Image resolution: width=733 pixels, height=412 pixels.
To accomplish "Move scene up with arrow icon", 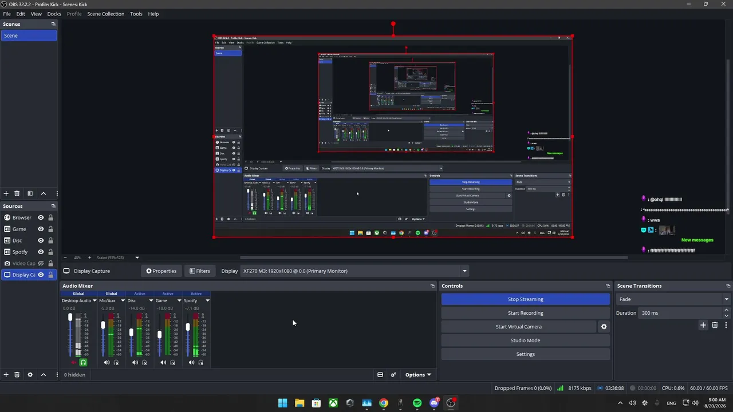I will 43,193.
